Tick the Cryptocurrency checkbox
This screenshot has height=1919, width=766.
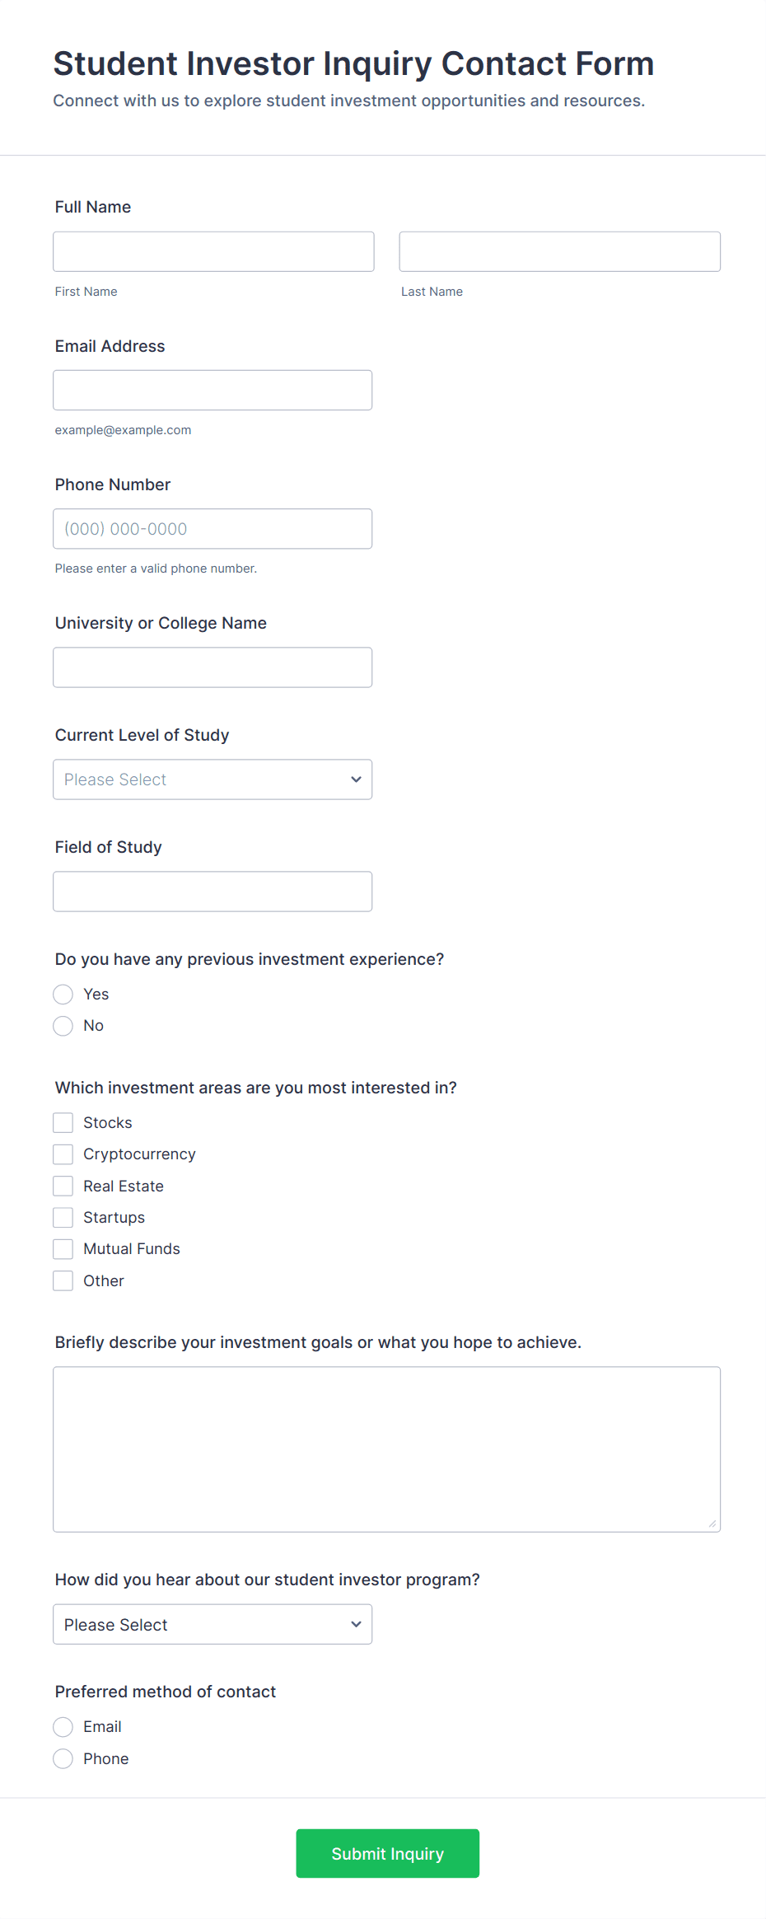[63, 1154]
